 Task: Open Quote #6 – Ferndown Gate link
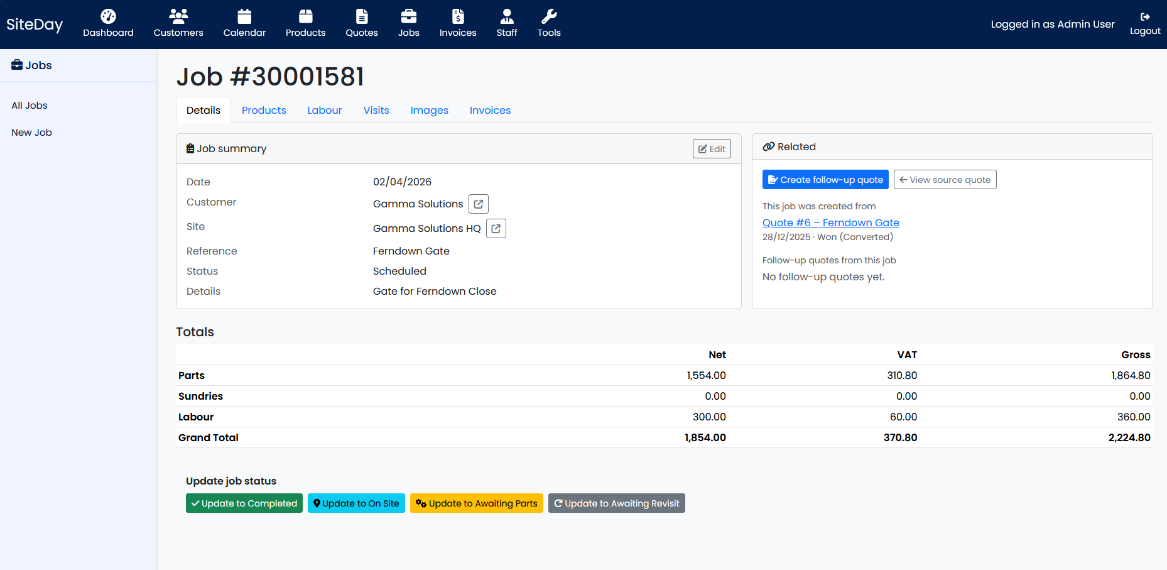pos(831,222)
